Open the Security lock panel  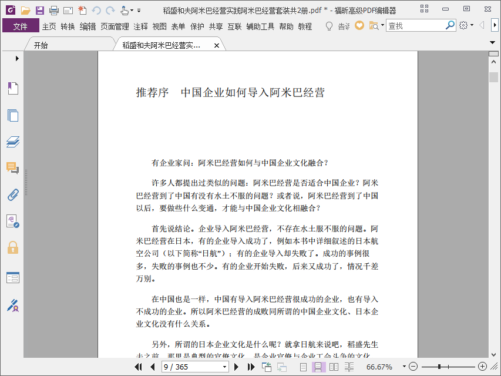click(x=13, y=247)
